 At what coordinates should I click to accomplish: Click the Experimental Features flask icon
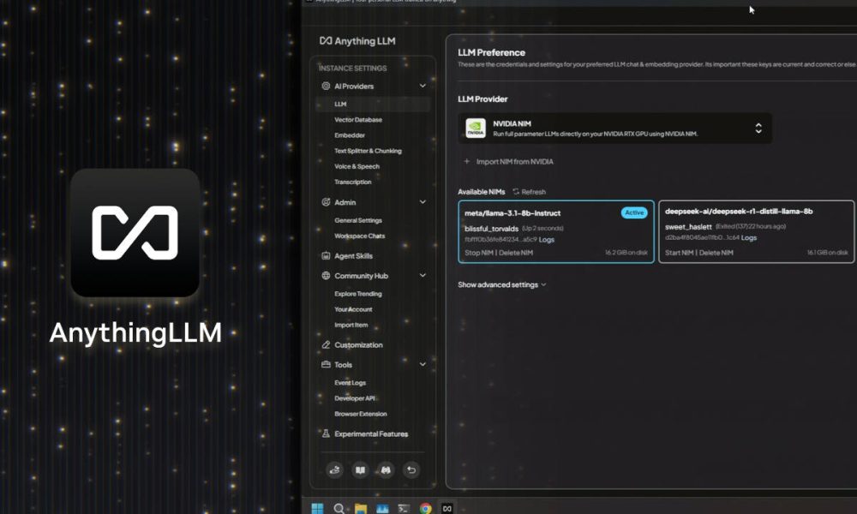[x=325, y=433]
